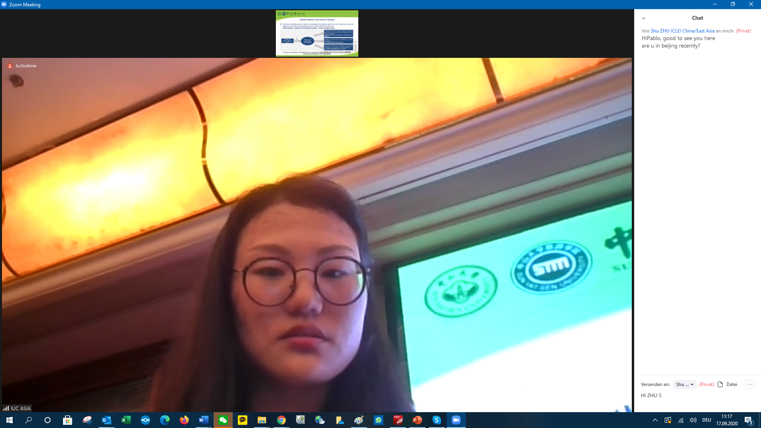Open the volume control in tray
Screen dimensions: 761x428
pyautogui.click(x=693, y=420)
